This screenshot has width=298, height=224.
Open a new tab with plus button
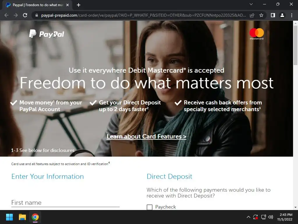coord(79,5)
